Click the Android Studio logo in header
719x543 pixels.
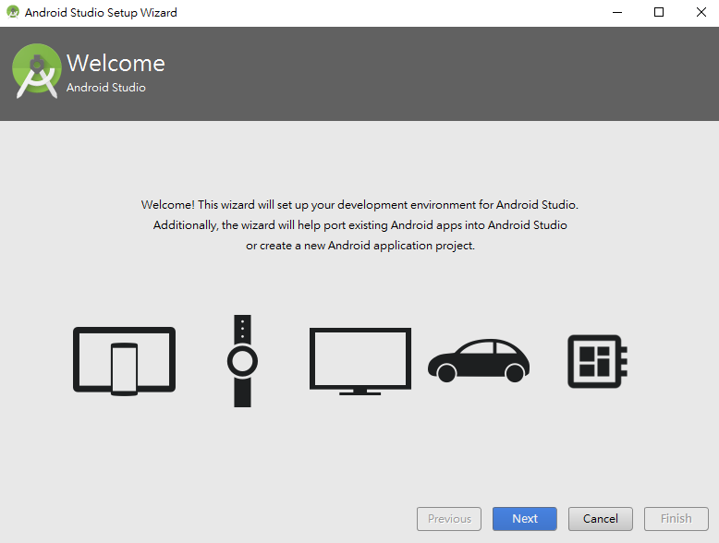pyautogui.click(x=37, y=71)
